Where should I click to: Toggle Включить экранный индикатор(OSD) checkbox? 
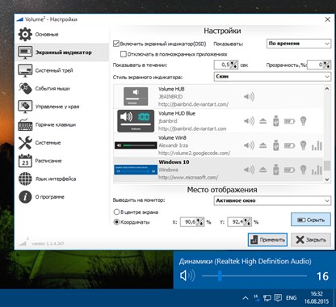(116, 44)
